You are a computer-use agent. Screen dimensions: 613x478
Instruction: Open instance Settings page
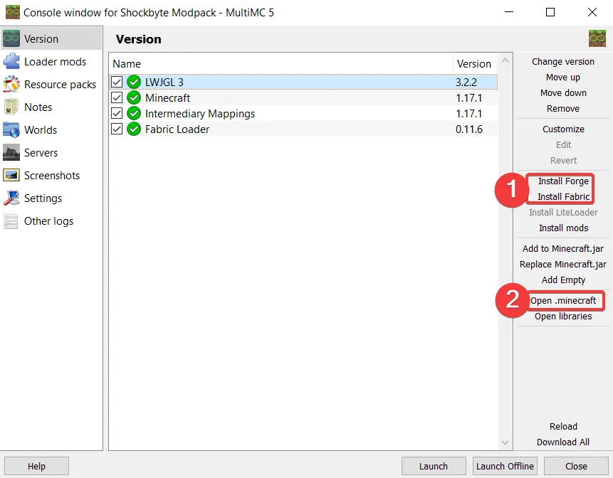tap(51, 198)
